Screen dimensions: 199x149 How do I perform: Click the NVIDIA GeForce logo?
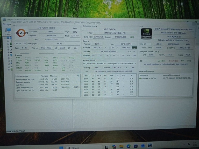[146, 34]
